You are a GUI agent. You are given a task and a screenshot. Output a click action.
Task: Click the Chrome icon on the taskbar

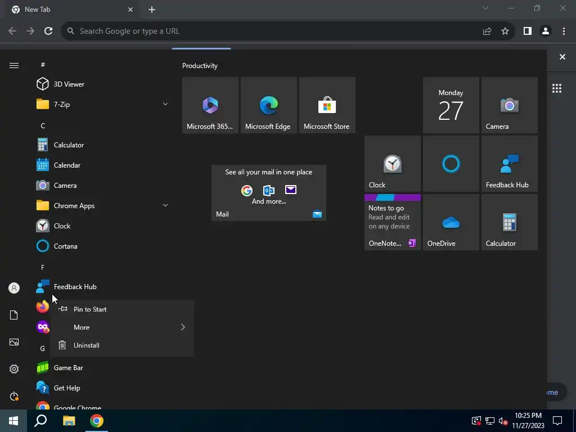97,421
